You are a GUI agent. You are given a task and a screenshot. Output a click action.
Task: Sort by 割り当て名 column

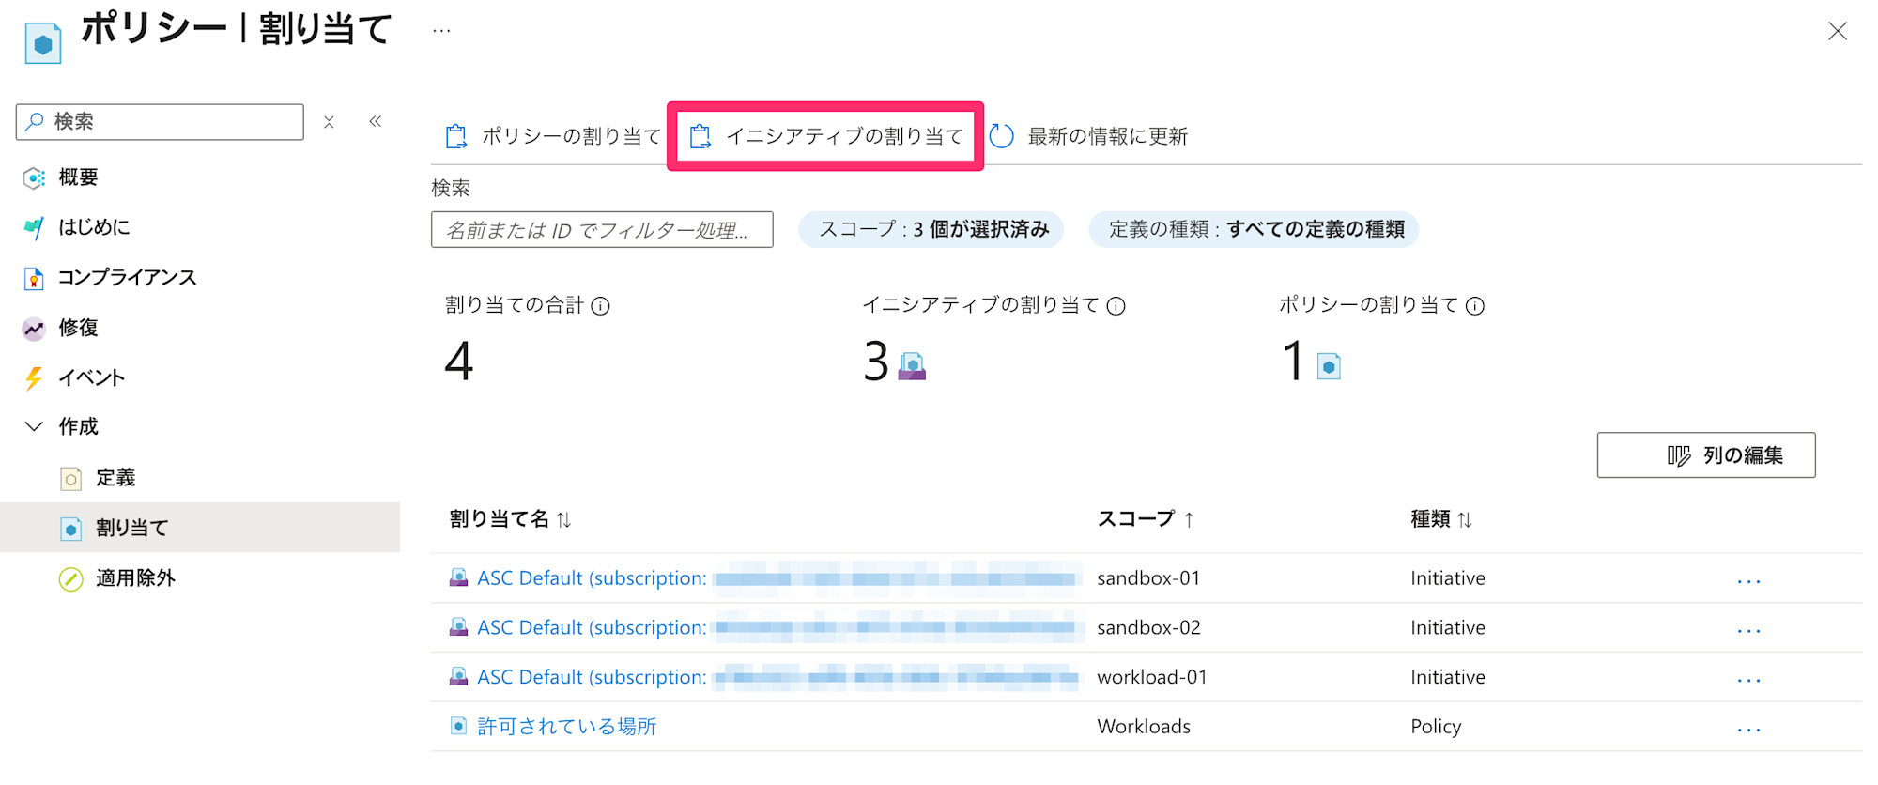pyautogui.click(x=510, y=519)
